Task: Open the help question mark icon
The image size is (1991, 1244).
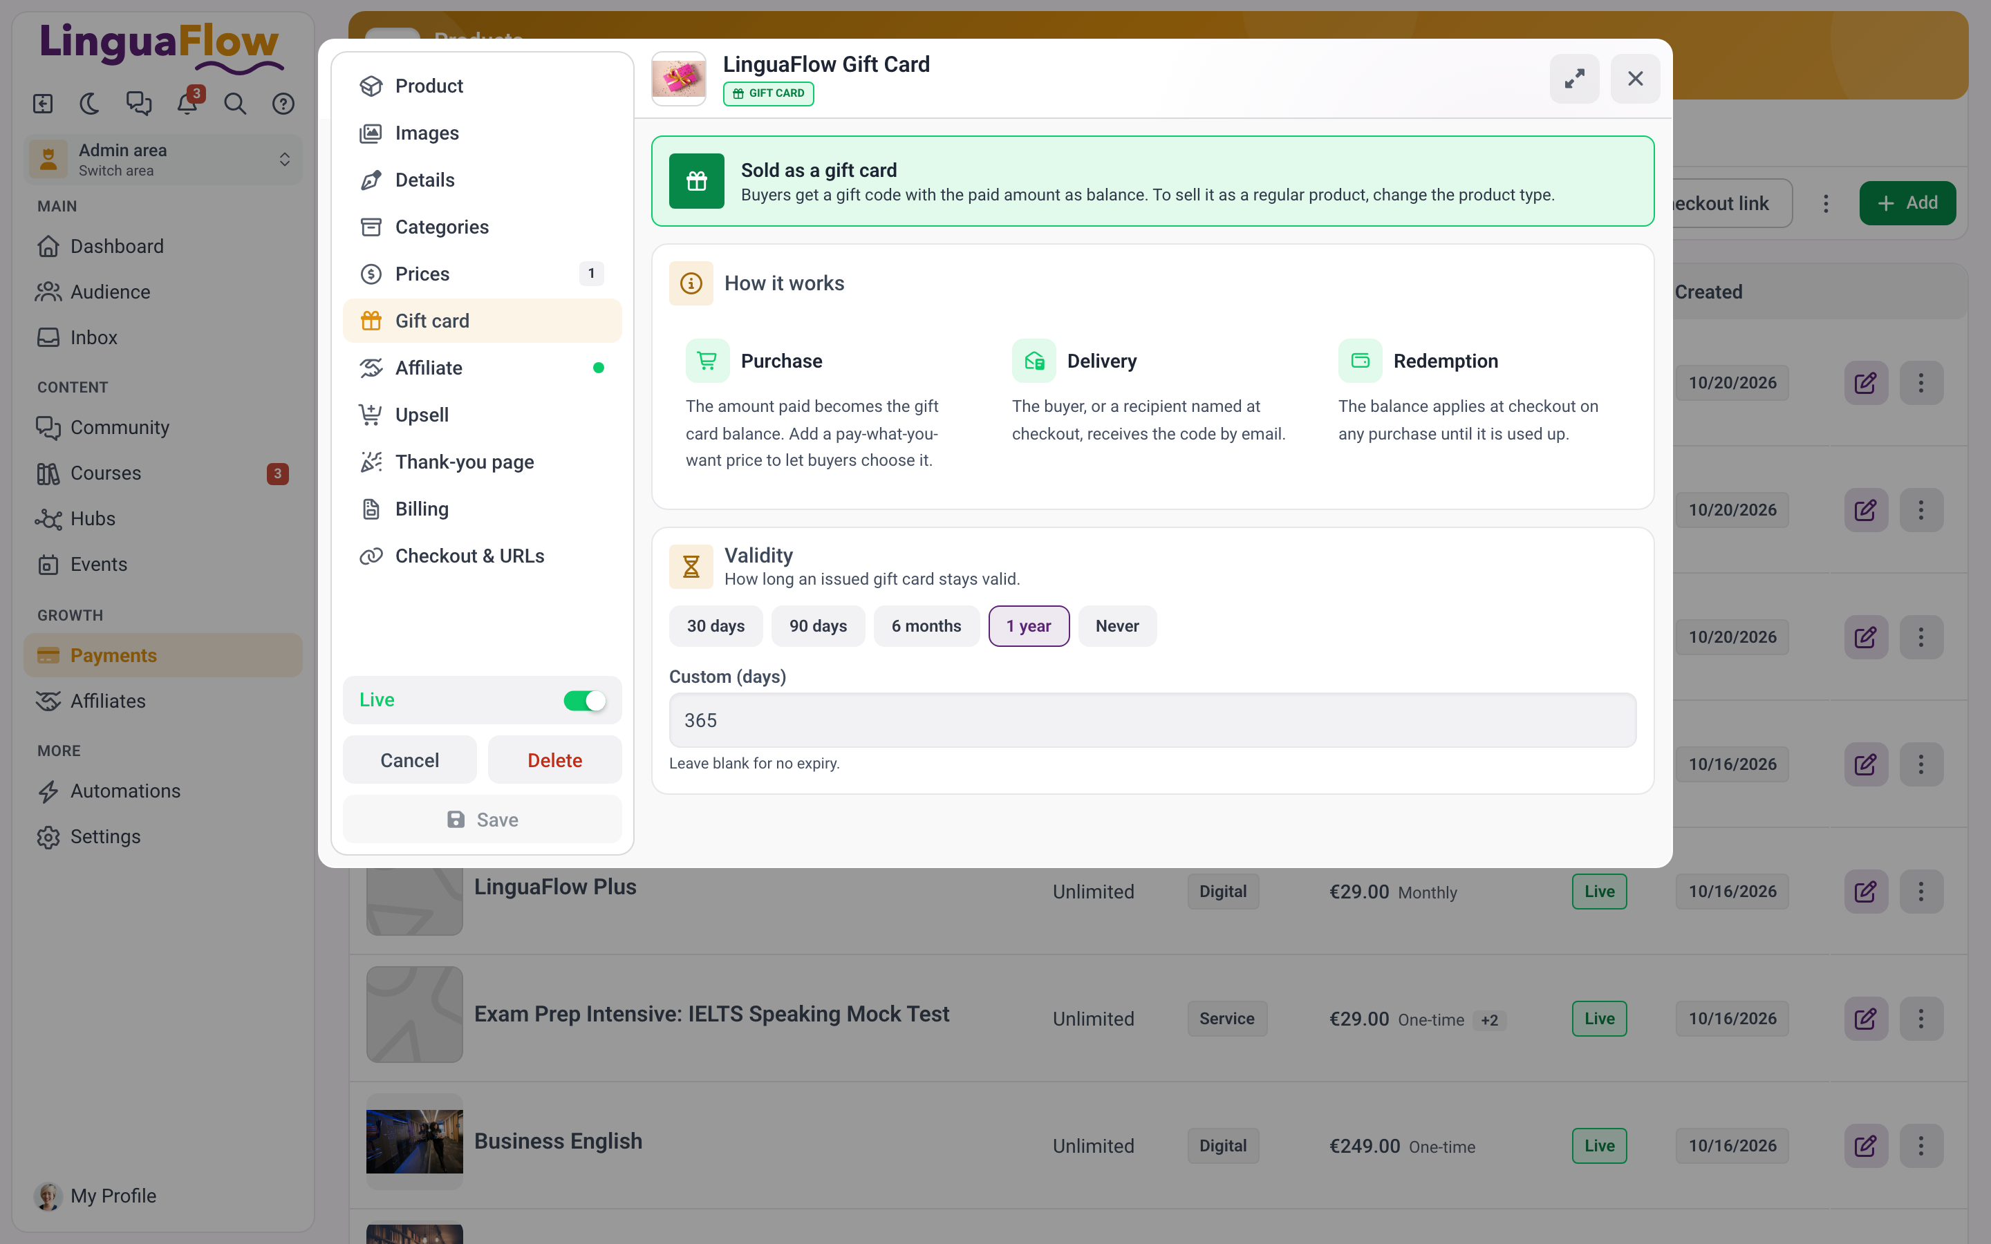Action: pos(283,104)
